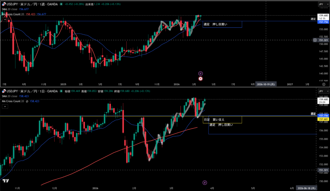Select the 週足 押し目買い box on the weekly chart
330x191 pixels.
[222, 24]
